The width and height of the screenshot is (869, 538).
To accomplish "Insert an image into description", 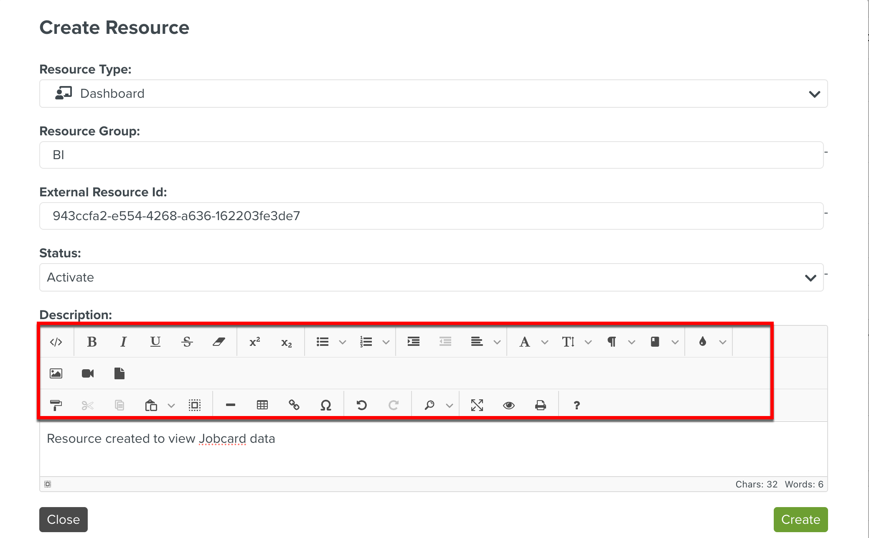I will pyautogui.click(x=56, y=373).
